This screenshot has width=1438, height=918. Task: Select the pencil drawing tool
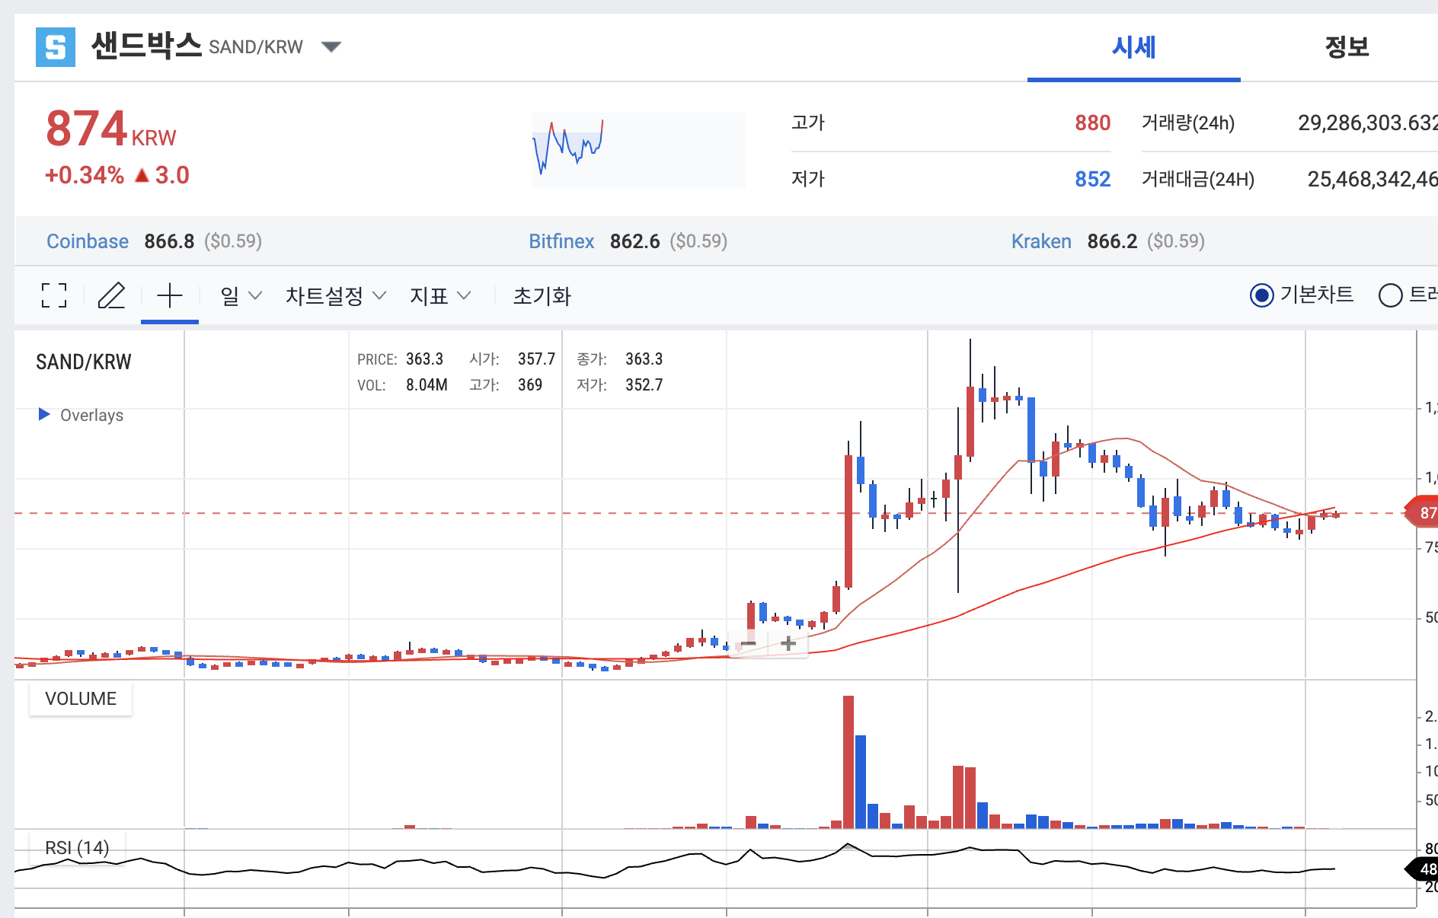[x=111, y=295]
